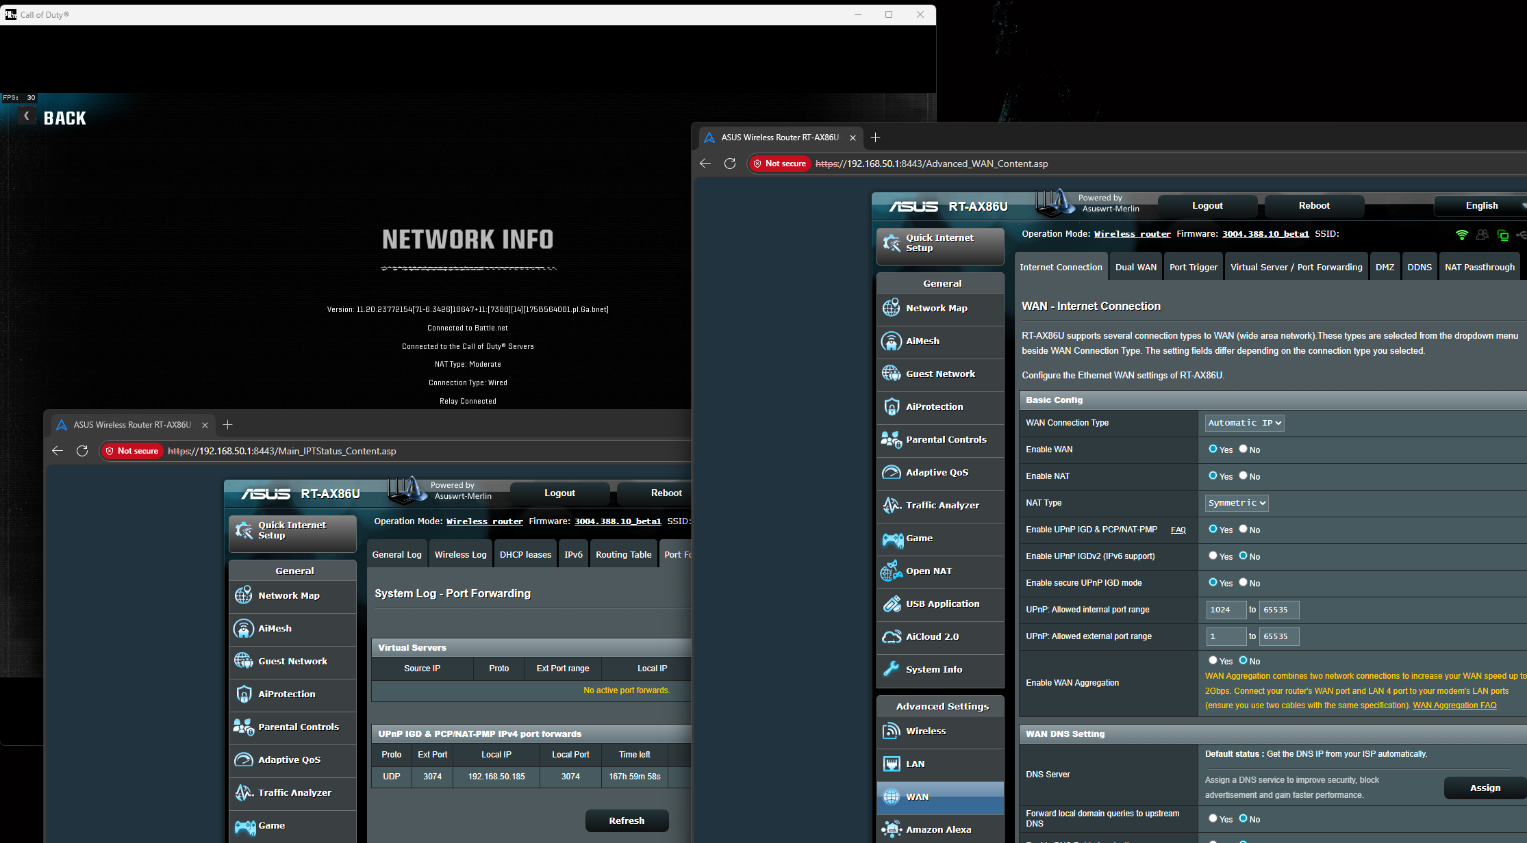
Task: Open Amazon Alexa settings
Action: coord(940,829)
